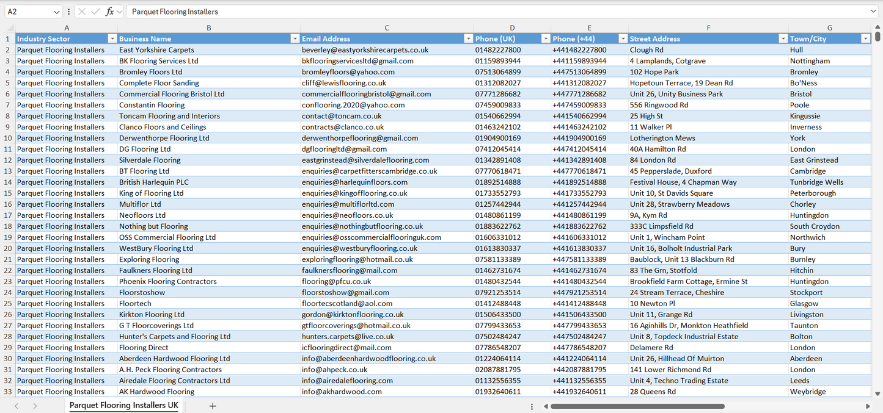Screen dimensions: 883x413
Task: Click the Phoenix Flooring Contractors cell
Action: tap(209, 281)
